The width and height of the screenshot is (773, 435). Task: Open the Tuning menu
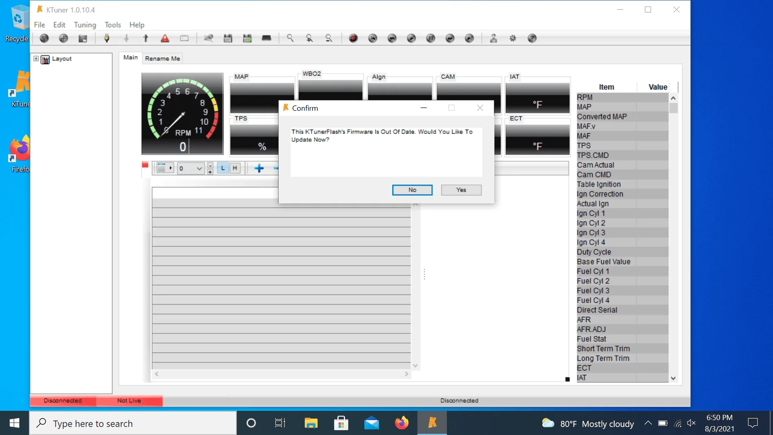(x=85, y=25)
